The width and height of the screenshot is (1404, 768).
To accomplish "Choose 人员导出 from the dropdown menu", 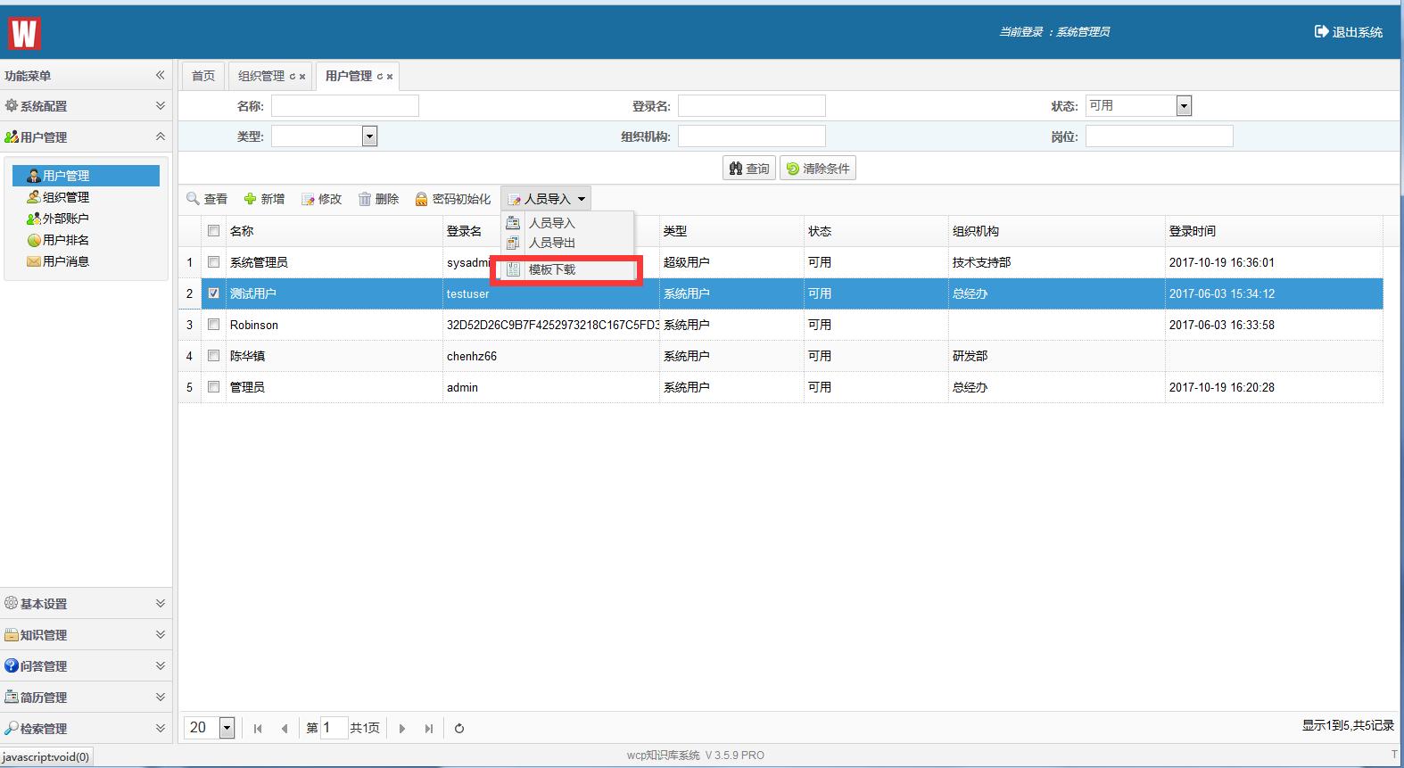I will point(567,243).
